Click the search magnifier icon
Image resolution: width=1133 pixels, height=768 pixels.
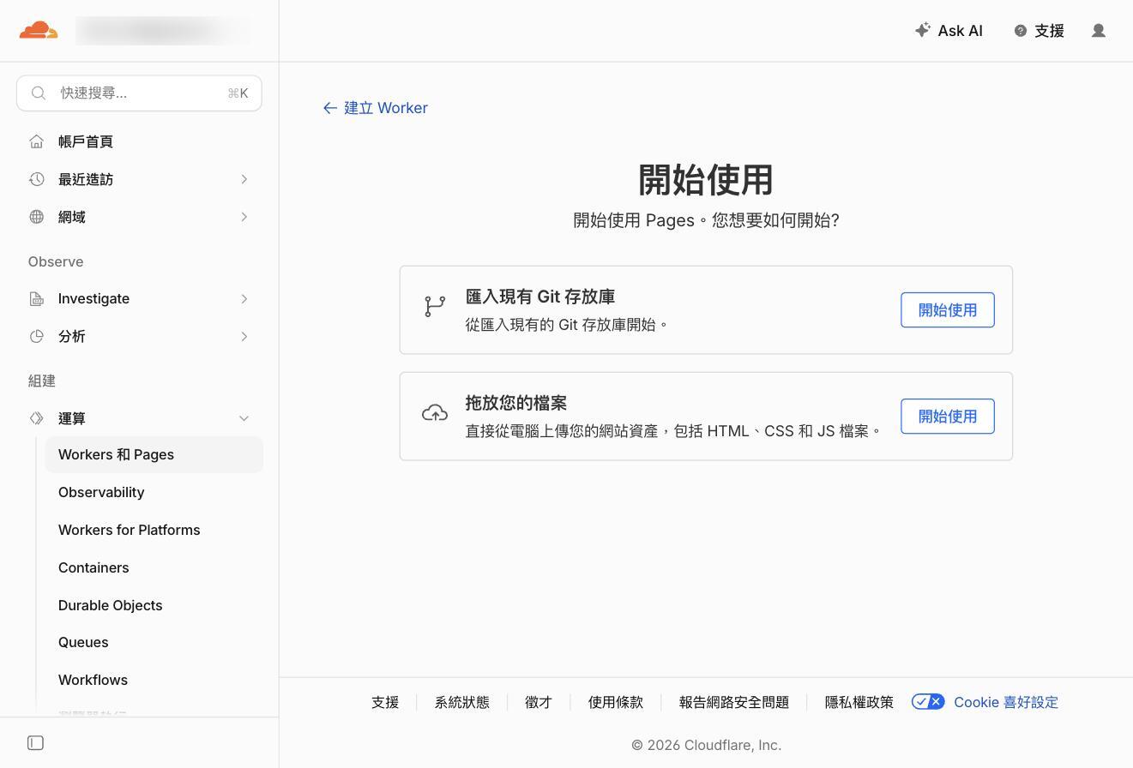[x=39, y=93]
